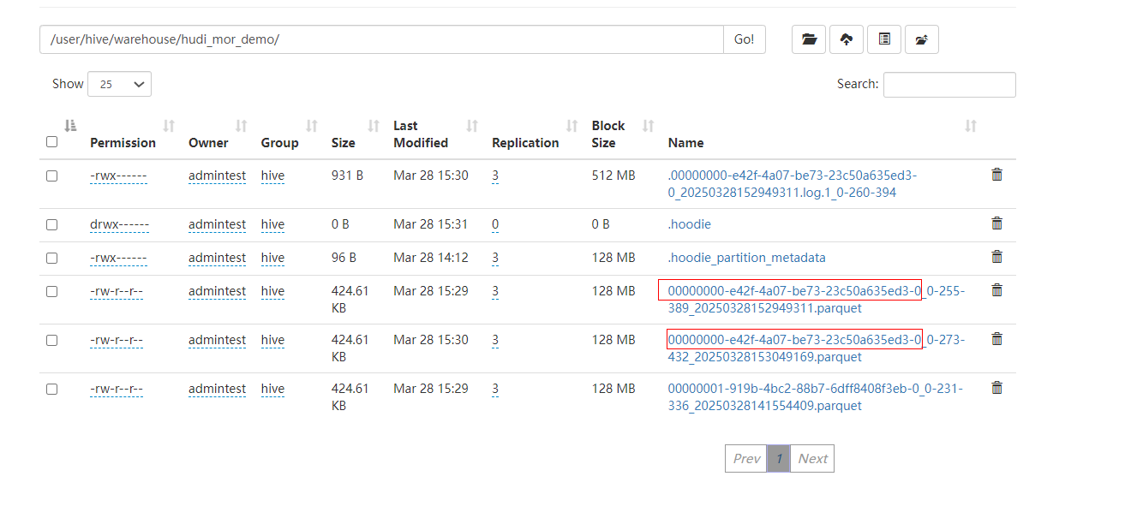Click into the Search input field

click(x=948, y=85)
